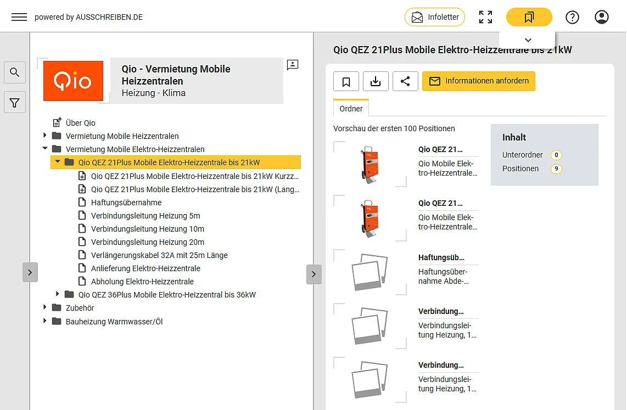The width and height of the screenshot is (627, 410).
Task: Open the hamburger main menu
Action: coord(19,17)
